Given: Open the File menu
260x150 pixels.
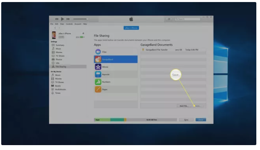Looking at the screenshot, I should point(52,24).
